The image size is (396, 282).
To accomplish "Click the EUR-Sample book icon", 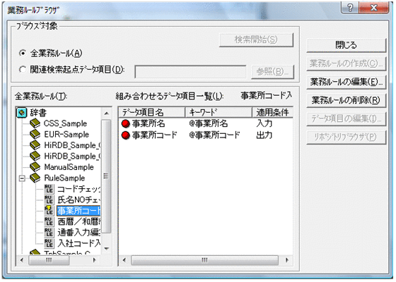I will click(x=35, y=134).
